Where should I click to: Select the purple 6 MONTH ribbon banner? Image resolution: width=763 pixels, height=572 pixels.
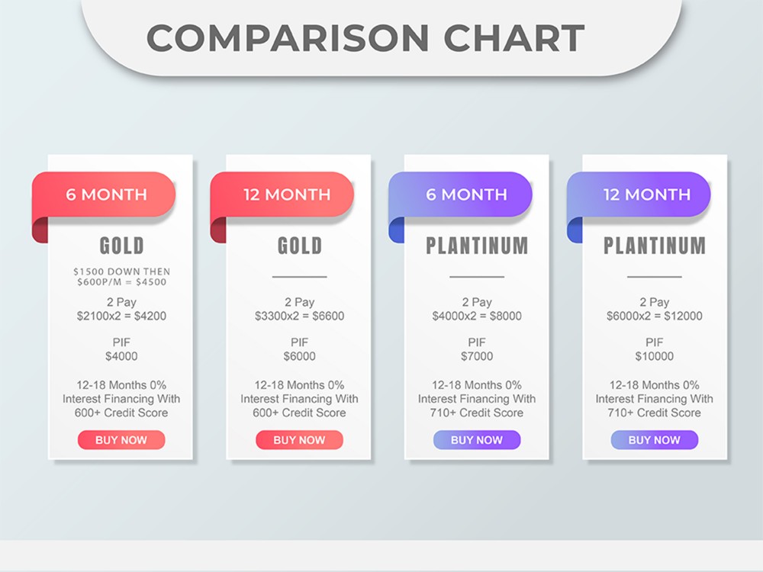[460, 194]
